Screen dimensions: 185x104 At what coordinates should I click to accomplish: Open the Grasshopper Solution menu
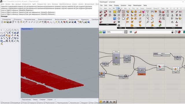click(x=123, y=5)
